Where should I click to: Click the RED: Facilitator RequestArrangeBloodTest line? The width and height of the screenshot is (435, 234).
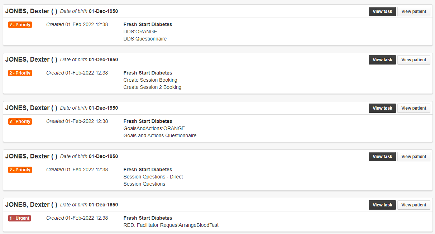171,225
